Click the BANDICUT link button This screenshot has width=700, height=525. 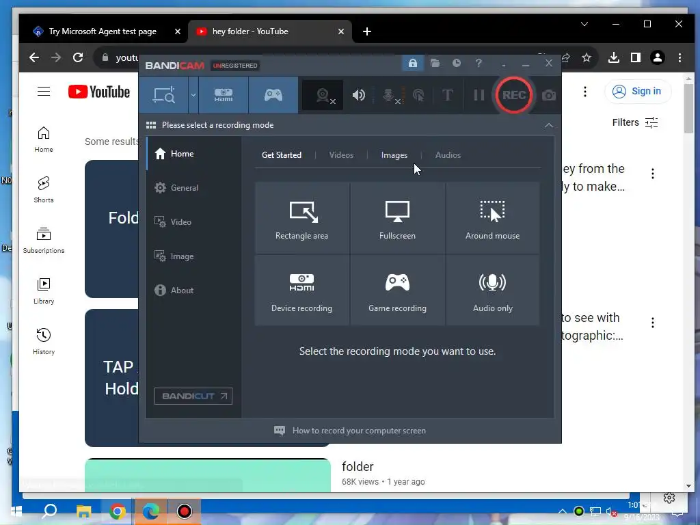193,396
